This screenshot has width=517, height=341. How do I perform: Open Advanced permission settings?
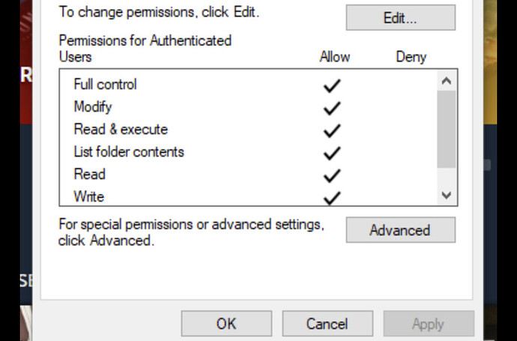click(x=400, y=230)
